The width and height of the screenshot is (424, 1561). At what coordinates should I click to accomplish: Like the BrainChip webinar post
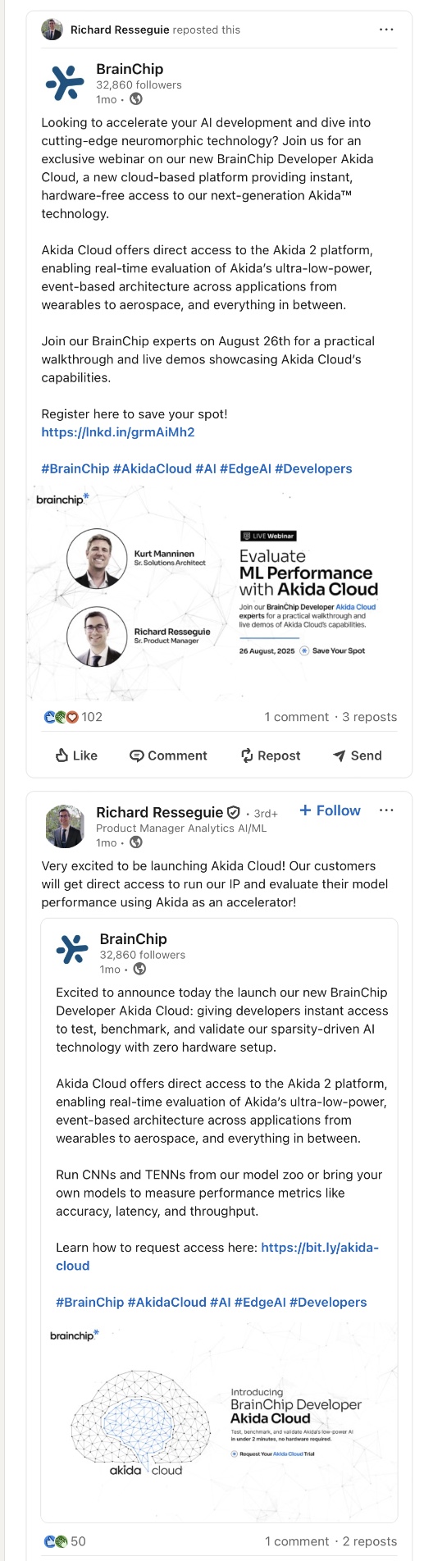point(76,755)
